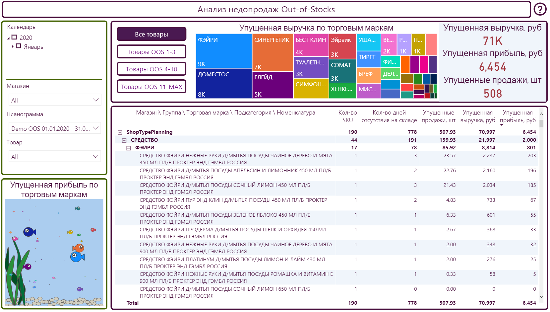Viewport: 550px width, 312px height.
Task: Click the orange fish in aquarium
Action: (x=78, y=248)
